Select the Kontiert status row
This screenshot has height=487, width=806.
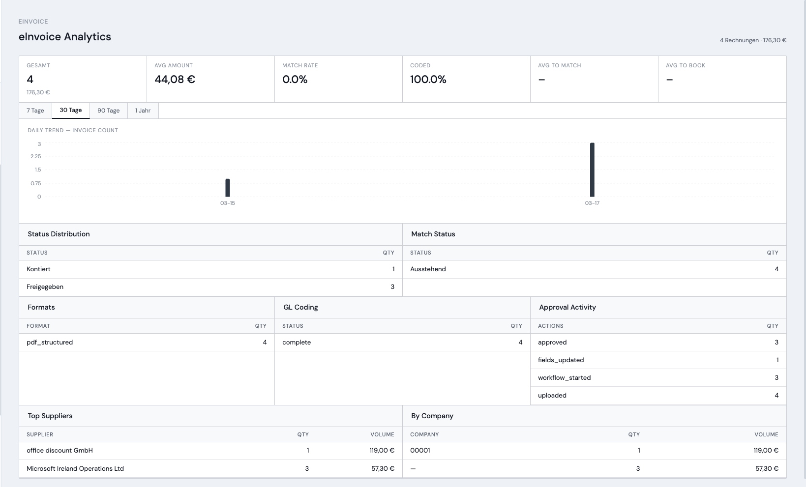[210, 269]
